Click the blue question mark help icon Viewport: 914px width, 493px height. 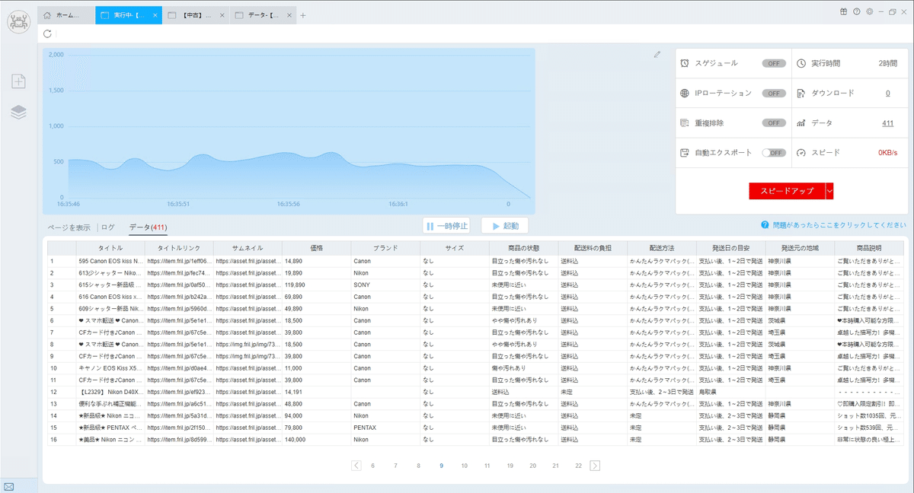pos(763,225)
